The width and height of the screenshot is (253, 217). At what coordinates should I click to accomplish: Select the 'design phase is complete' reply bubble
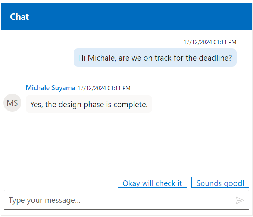[x=89, y=104]
